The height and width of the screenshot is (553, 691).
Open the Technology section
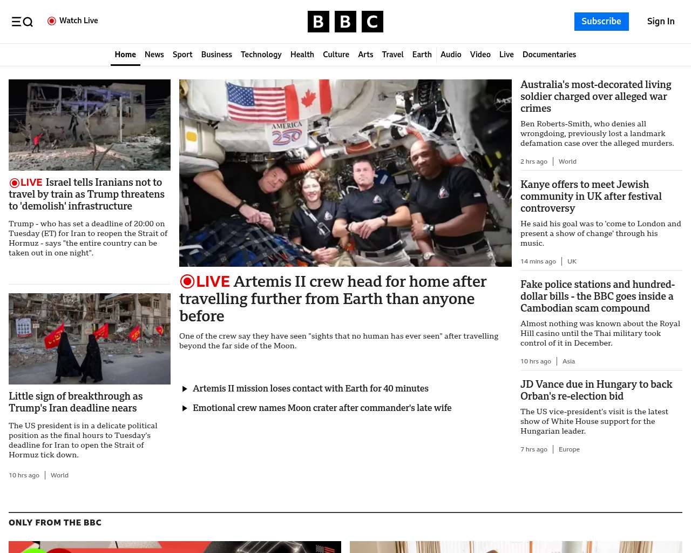(x=261, y=55)
